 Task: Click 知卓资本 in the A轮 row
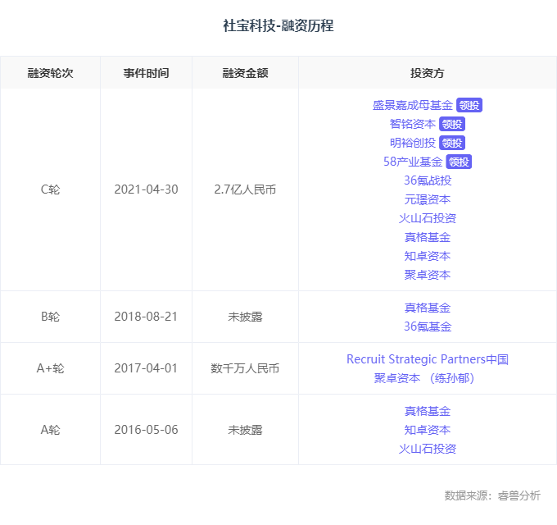click(x=428, y=430)
